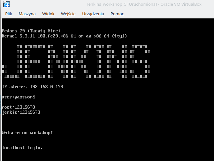
Task: Click the 'IP adress: 192.168.0.178' line
Action: click(x=33, y=87)
